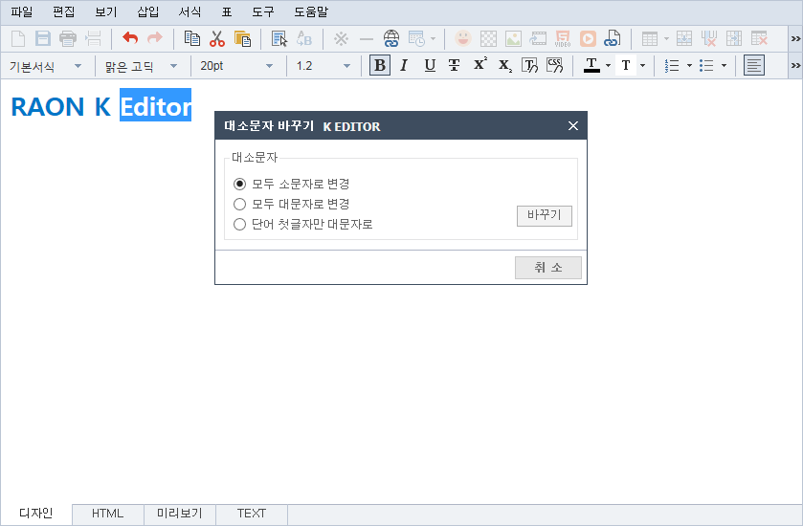Click the left-align paragraph icon
The image size is (803, 526).
click(754, 65)
